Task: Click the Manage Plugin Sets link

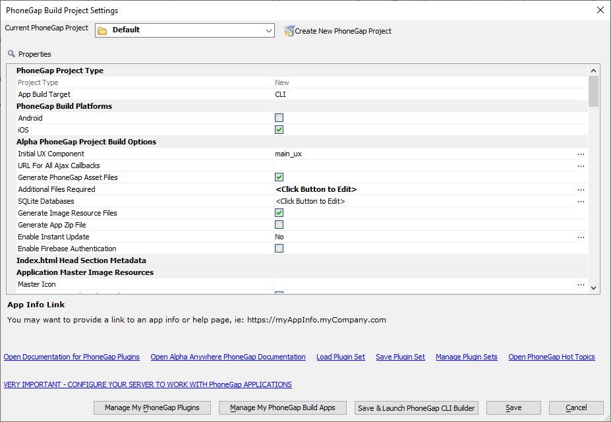Action: [467, 357]
